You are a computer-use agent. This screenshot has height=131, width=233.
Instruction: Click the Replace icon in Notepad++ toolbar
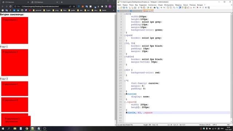(158, 8)
